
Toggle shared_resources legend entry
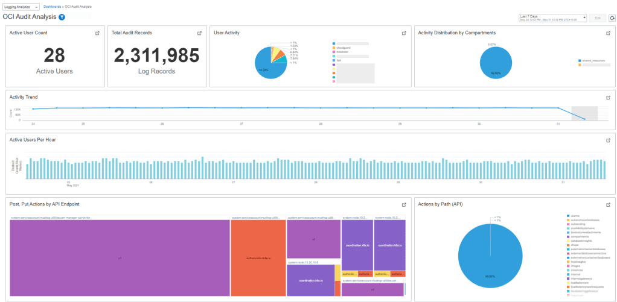point(592,60)
